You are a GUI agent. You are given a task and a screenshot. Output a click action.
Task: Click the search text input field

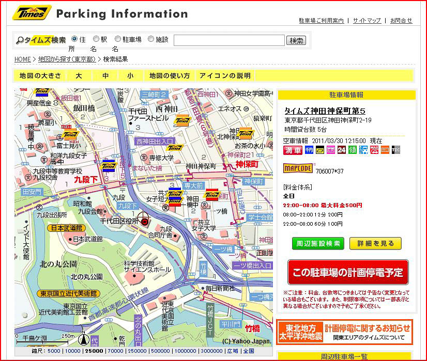[x=229, y=40]
